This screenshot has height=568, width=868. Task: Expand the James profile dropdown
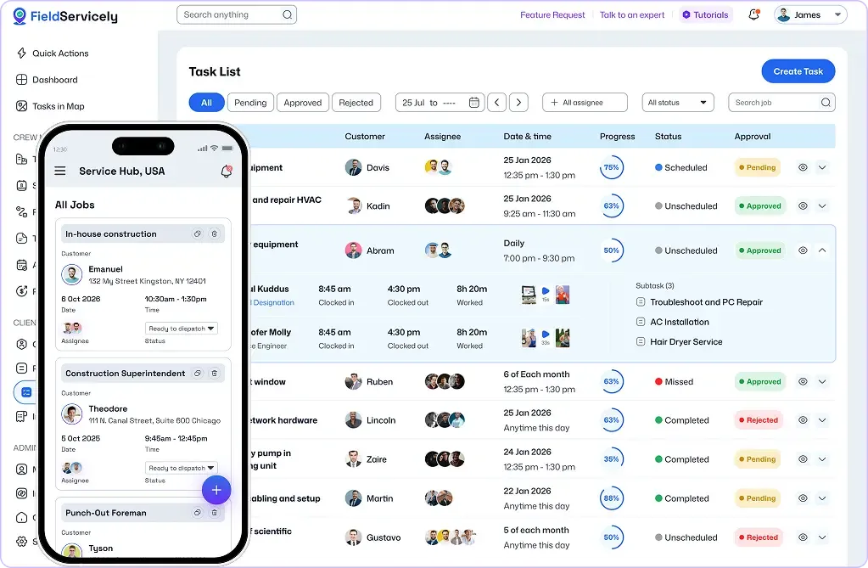[x=808, y=14]
